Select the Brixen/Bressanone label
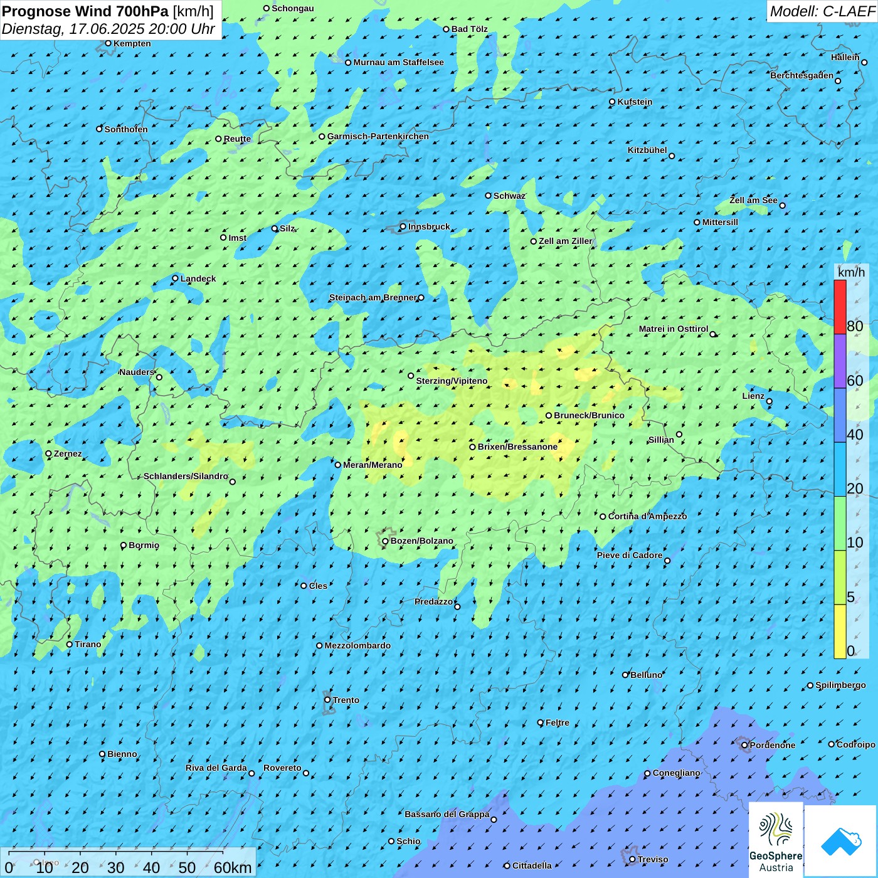 coord(517,447)
